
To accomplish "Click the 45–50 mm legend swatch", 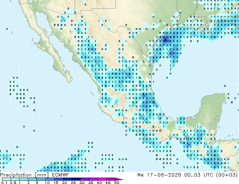I will point(111,179).
